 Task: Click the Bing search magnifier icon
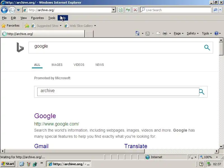point(207,48)
